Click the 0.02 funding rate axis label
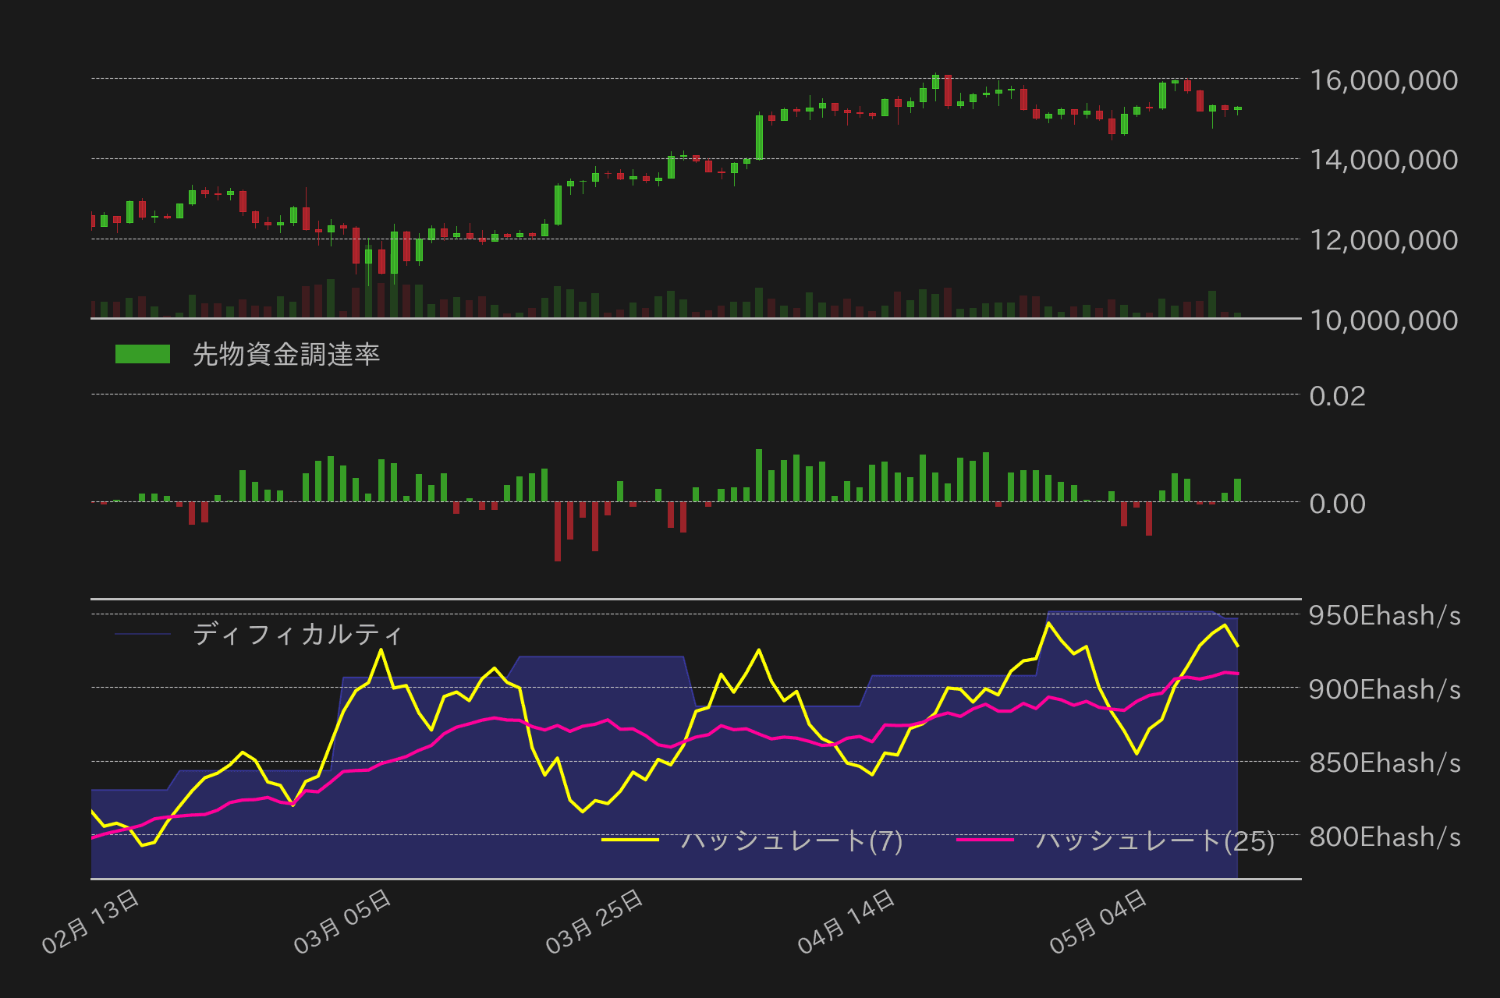The width and height of the screenshot is (1500, 998). (1337, 396)
